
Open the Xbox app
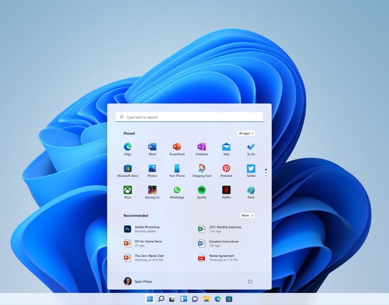point(128,192)
